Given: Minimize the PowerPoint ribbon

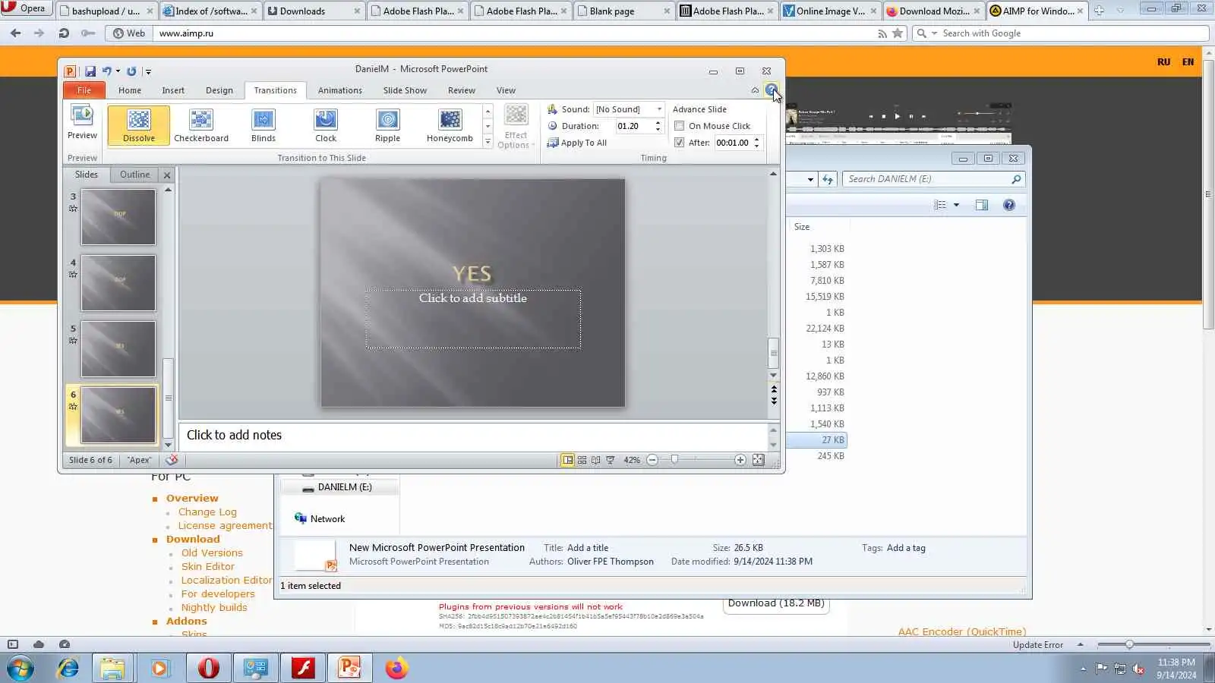Looking at the screenshot, I should pos(755,90).
